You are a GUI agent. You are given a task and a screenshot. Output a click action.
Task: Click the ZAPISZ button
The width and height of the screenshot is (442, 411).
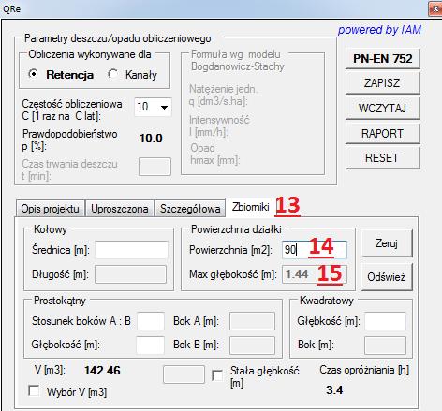[382, 83]
